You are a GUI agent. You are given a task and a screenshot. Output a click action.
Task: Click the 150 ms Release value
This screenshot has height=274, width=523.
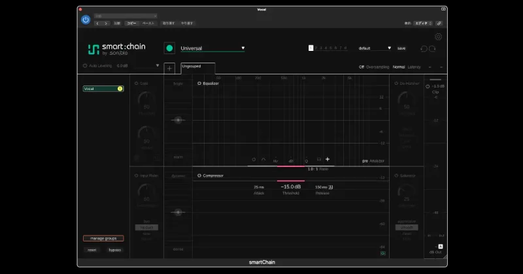321,187
